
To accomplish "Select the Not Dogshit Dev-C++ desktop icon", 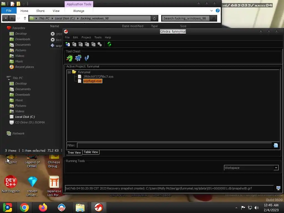I will [11, 184].
